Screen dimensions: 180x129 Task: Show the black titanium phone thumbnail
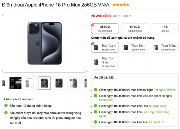59,83
